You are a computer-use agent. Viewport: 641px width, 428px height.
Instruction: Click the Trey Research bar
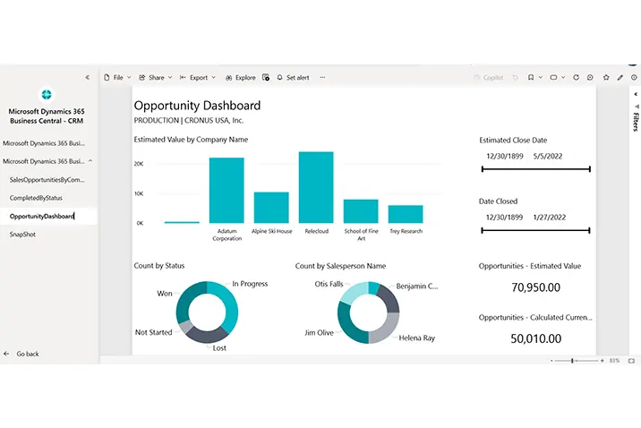(406, 214)
